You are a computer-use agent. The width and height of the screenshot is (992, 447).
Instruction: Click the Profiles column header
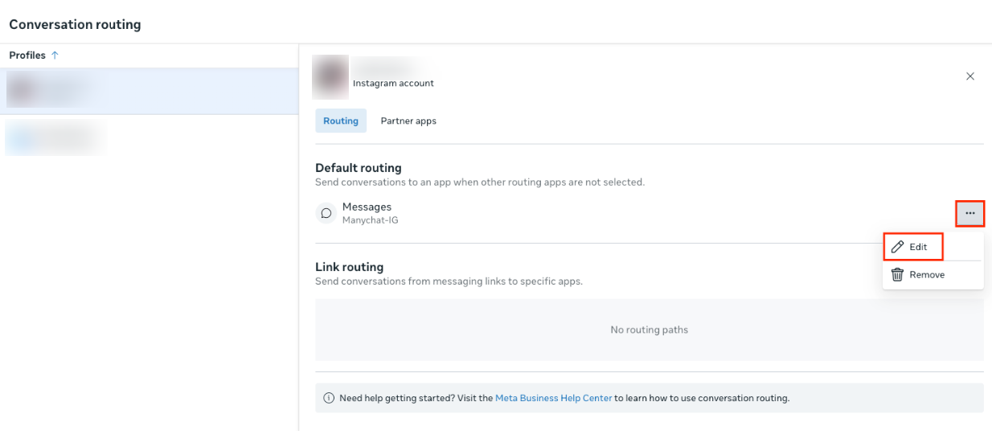point(27,55)
